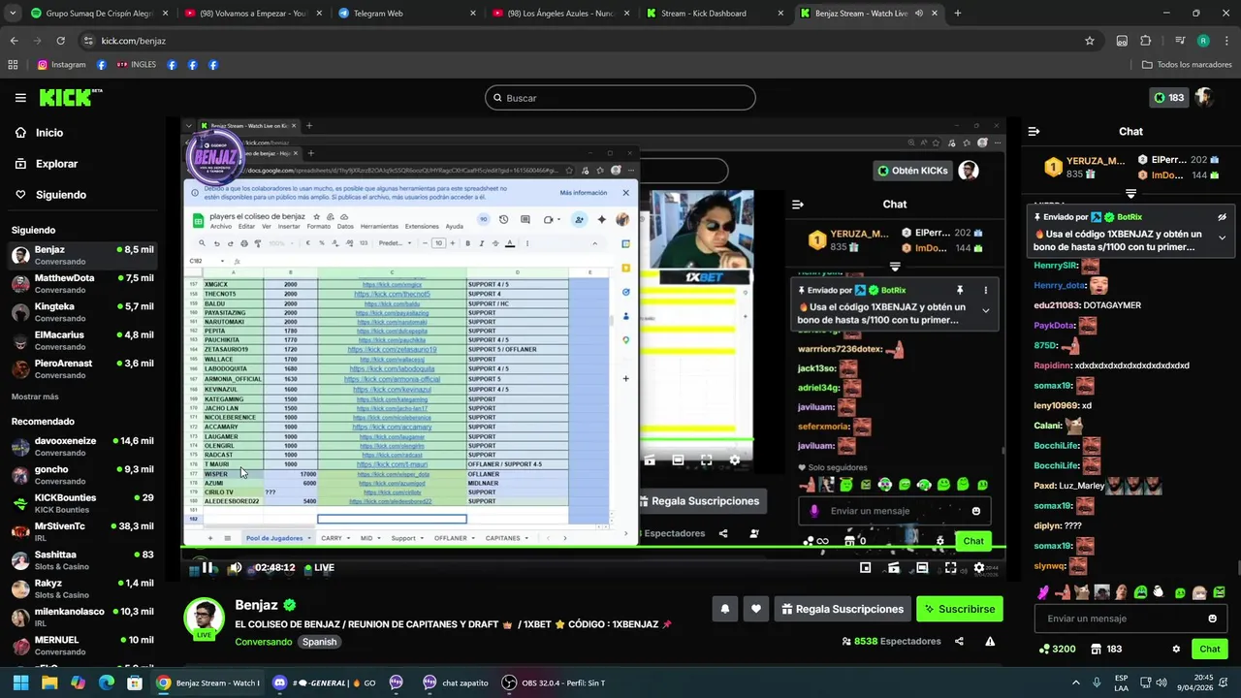Open davooxeneize recommended channel

82,447
